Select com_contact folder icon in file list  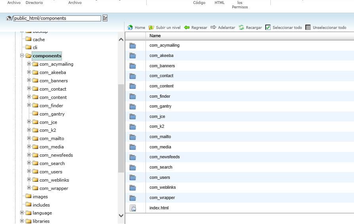pyautogui.click(x=133, y=76)
